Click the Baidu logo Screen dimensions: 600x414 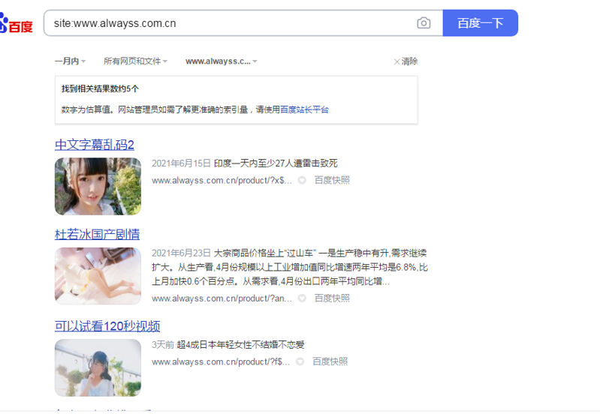[16, 24]
